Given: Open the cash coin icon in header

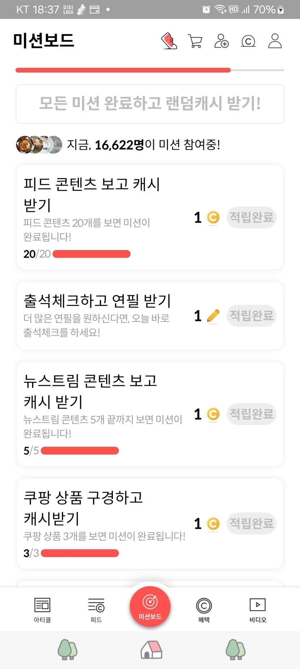Looking at the screenshot, I should pos(248,41).
